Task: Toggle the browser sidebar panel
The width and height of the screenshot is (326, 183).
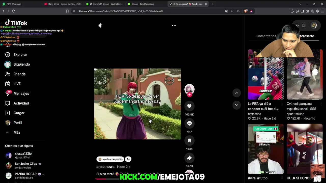Action: pos(302,11)
